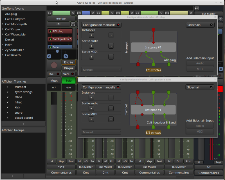The image size is (225, 180).
Task: Click the plus button below the strips list
Action: click(23, 124)
